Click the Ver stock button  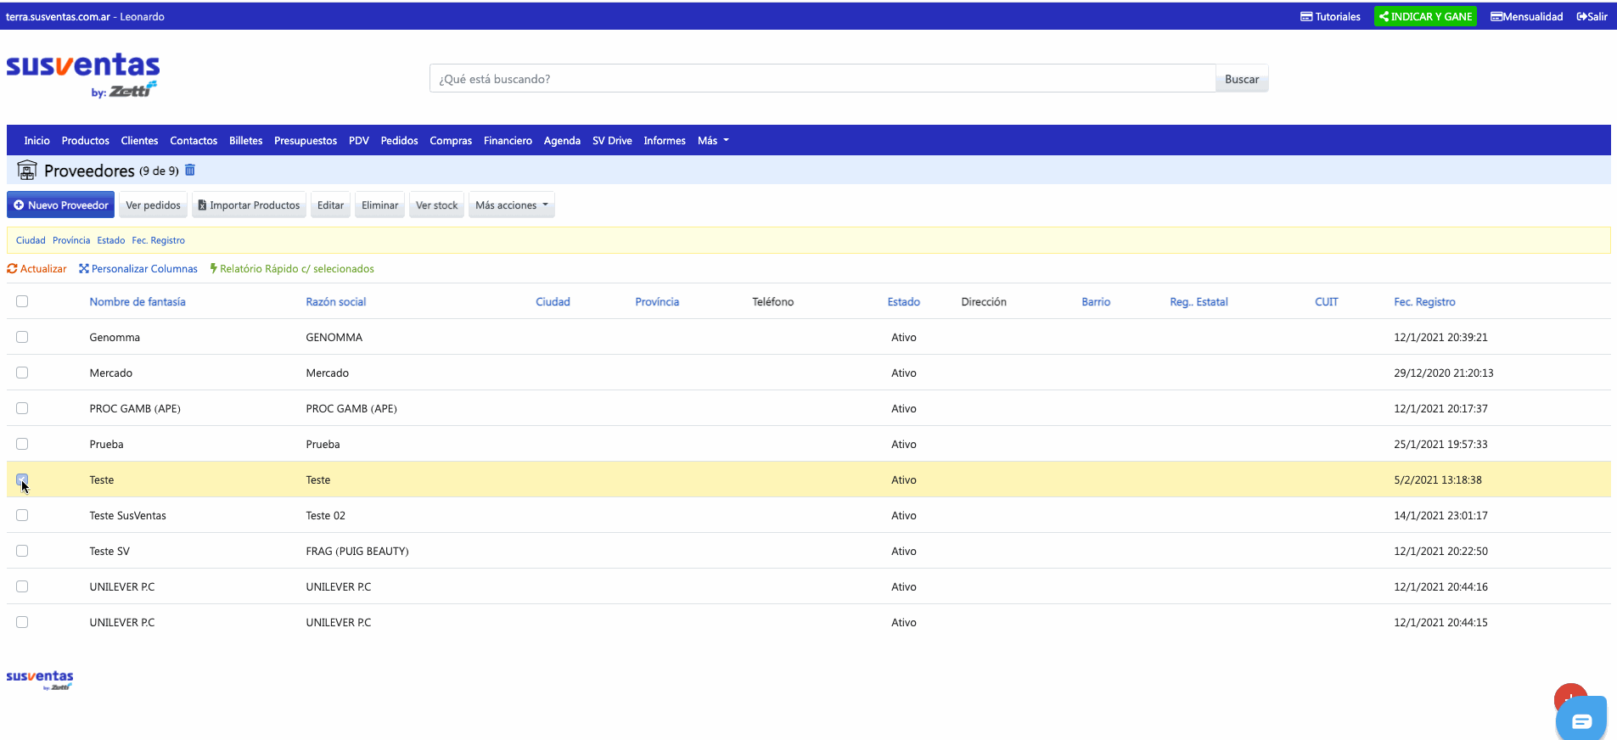436,205
